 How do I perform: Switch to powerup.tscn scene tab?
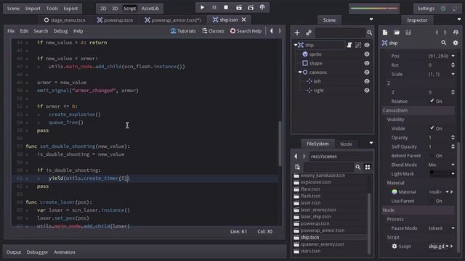coord(115,20)
